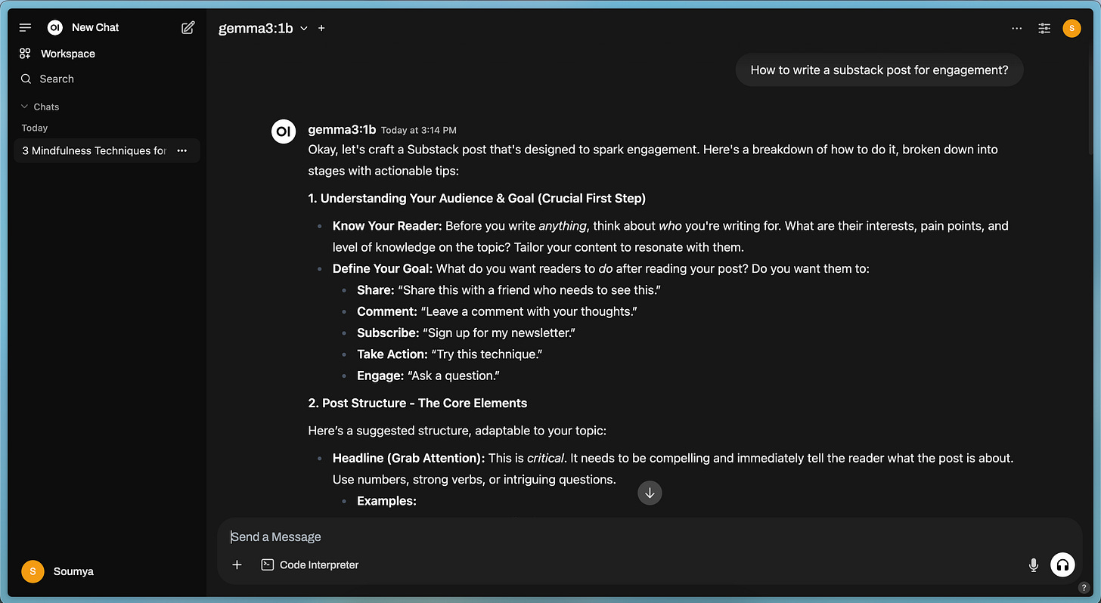The image size is (1101, 603).
Task: Collapse the Chats section
Action: point(40,107)
